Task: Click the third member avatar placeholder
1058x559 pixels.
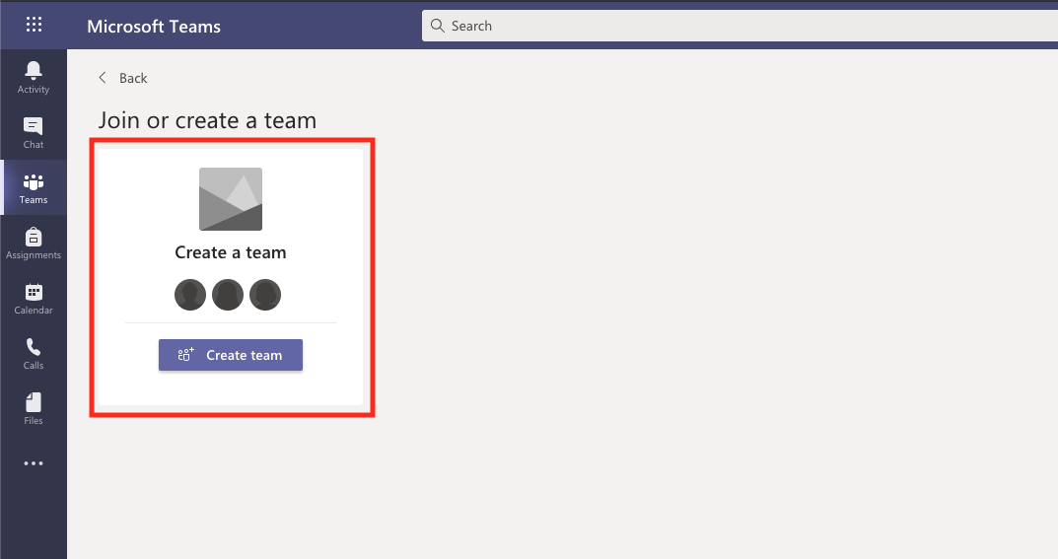Action: coord(265,295)
